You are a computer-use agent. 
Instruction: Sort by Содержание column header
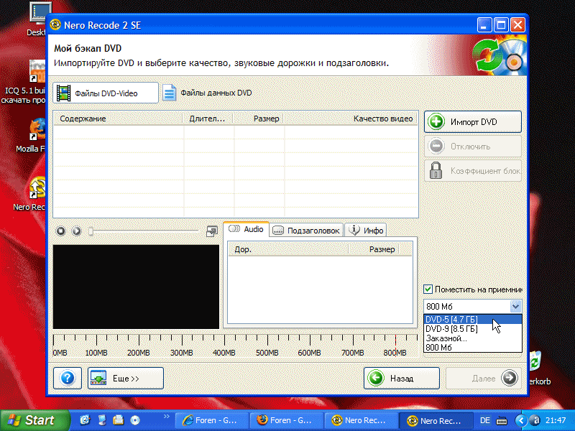118,119
